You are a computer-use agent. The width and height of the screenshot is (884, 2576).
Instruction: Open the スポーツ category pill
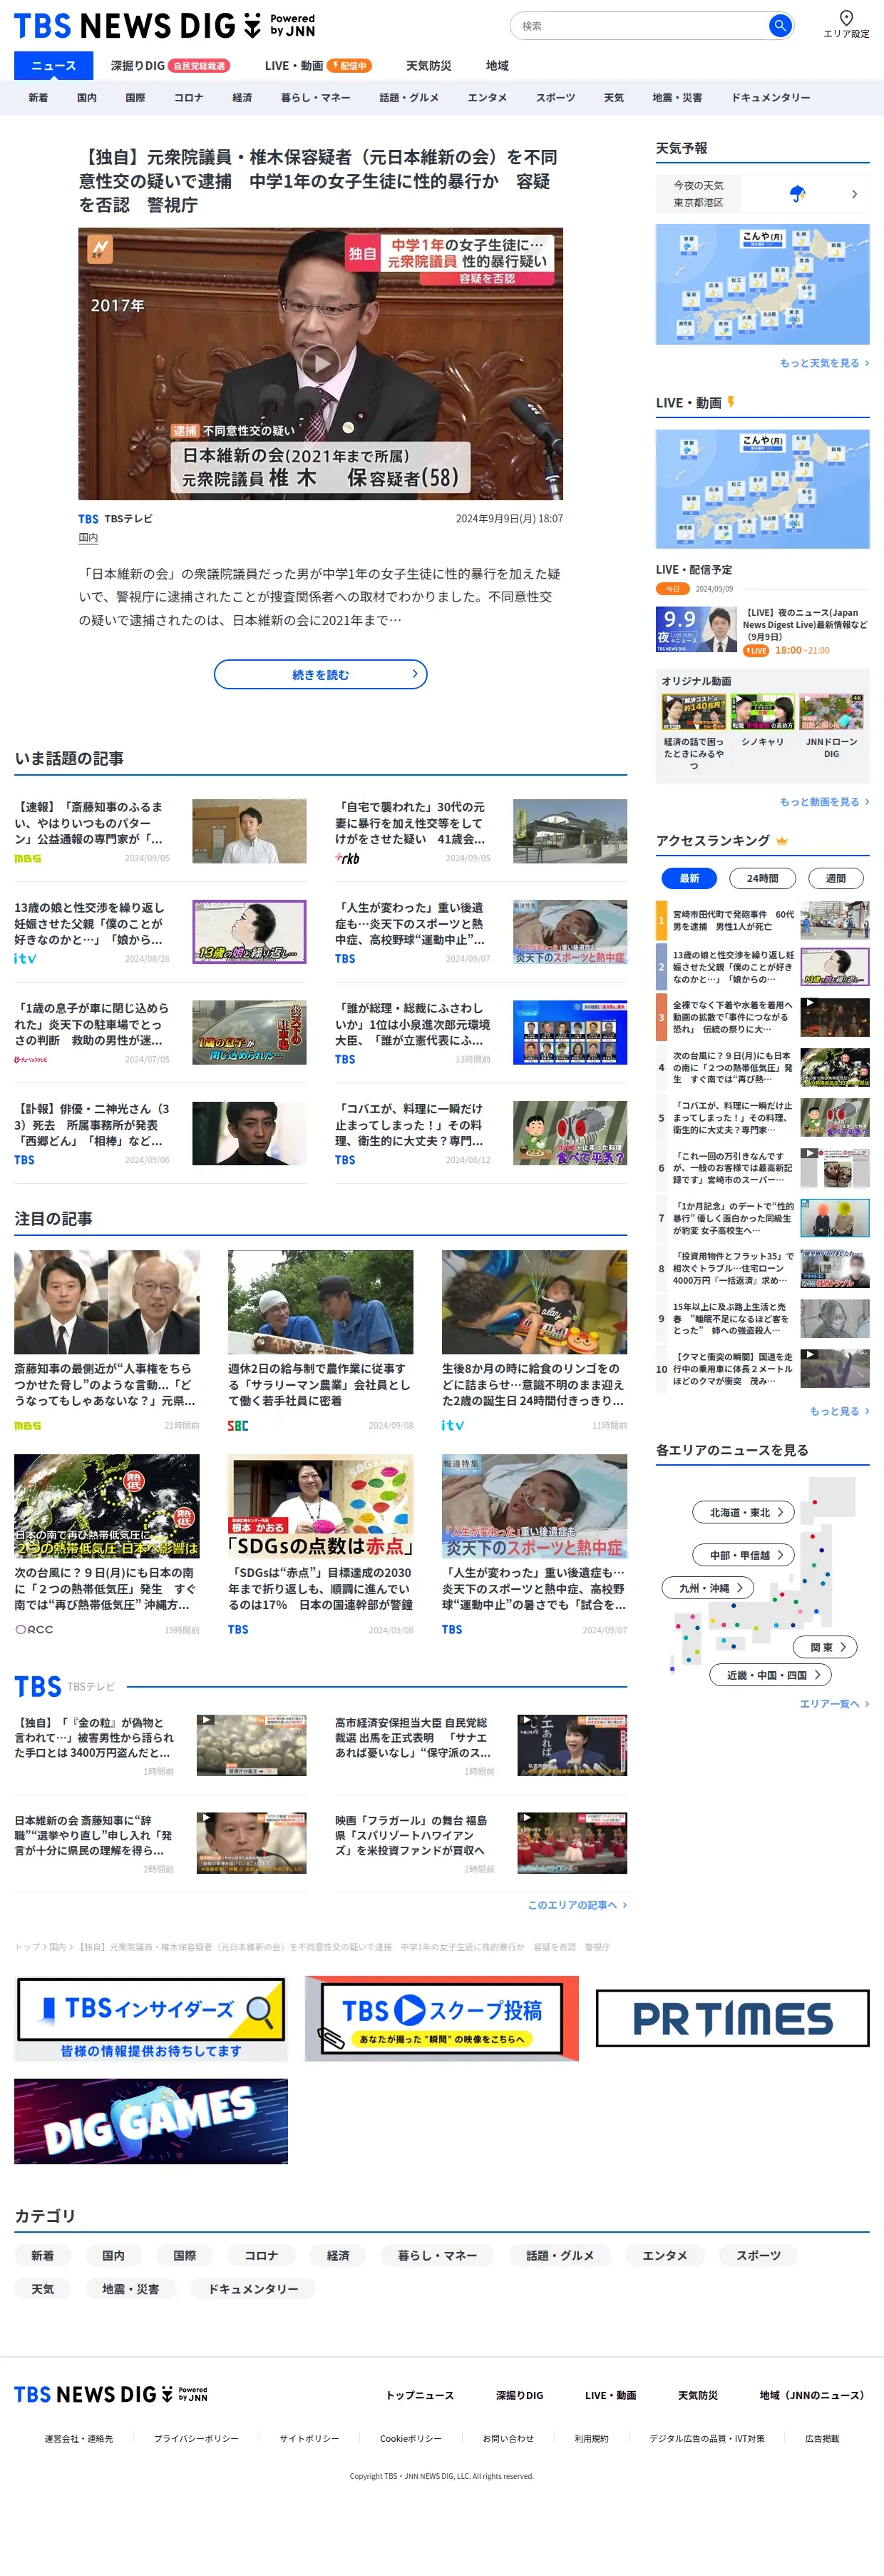[x=758, y=2255]
